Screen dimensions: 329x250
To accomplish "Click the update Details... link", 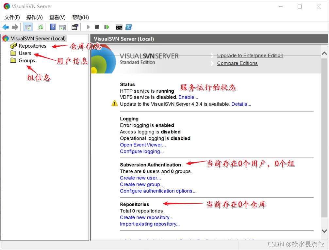I will (x=241, y=104).
